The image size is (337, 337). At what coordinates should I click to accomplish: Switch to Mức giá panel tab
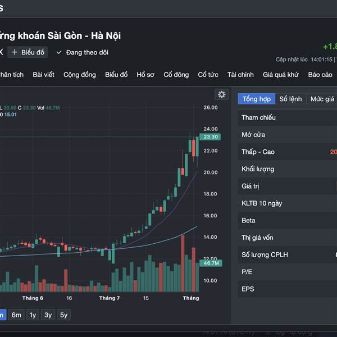coord(322,99)
